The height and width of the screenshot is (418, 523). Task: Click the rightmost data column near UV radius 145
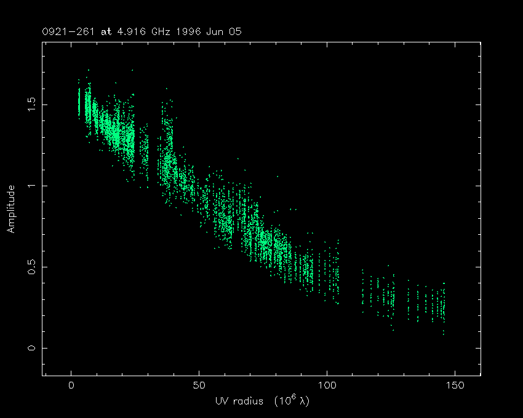click(443, 307)
